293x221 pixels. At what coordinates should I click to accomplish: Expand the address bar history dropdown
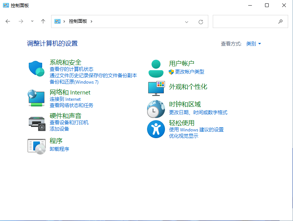[187, 22]
